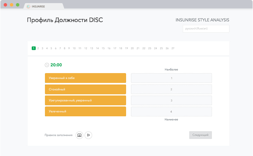Click the green maximize window button
The image size is (253, 156).
(x=18, y=5)
